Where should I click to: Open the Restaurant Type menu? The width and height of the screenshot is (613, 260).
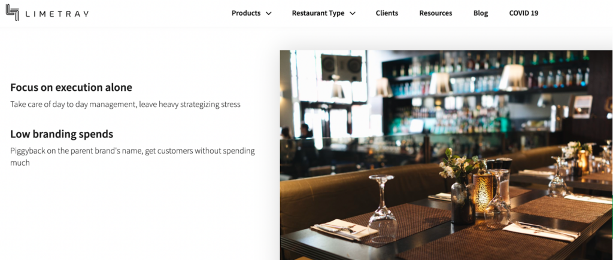click(318, 13)
